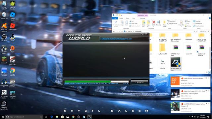The height and width of the screenshot is (119, 212).
Task: Expand the address bar history dropdown
Action: click(x=194, y=31)
